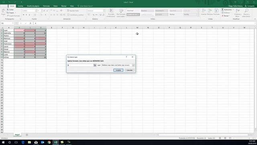Open Formato condicional menu
257x145 pixels.
111,12
